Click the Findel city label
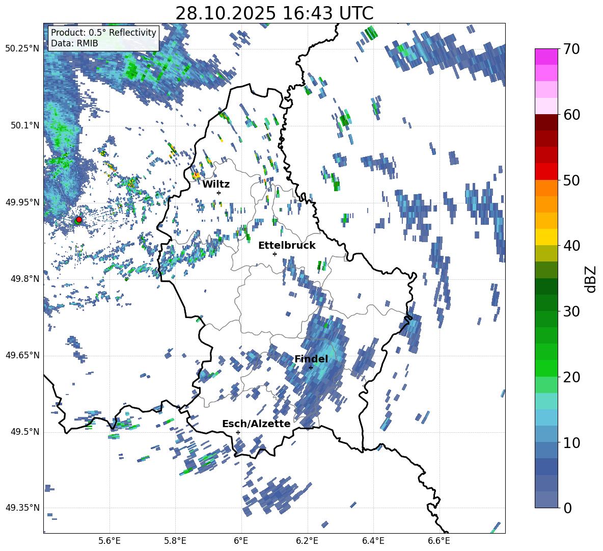603x551 pixels. [x=311, y=359]
